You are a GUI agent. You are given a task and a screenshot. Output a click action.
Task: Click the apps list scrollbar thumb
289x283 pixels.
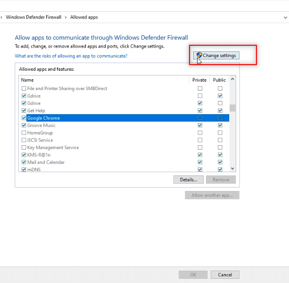[x=232, y=108]
